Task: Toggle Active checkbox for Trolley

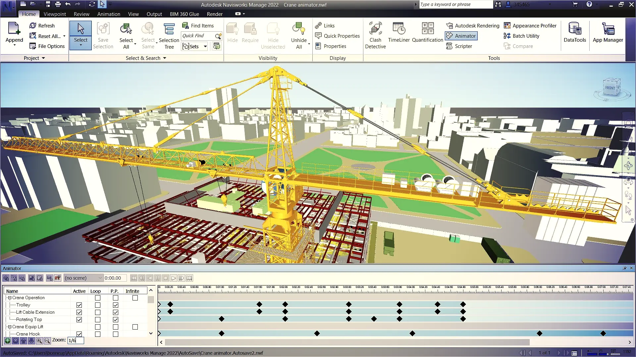Action: 79,305
